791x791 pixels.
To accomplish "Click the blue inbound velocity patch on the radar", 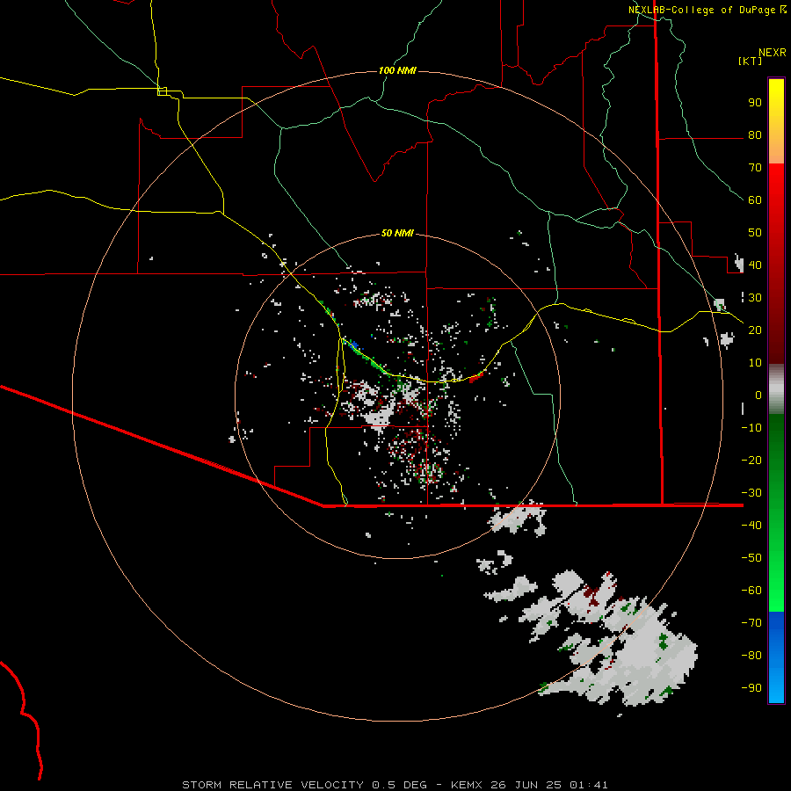I will point(354,345).
